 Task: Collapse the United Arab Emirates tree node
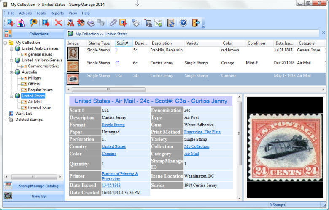coord(11,49)
